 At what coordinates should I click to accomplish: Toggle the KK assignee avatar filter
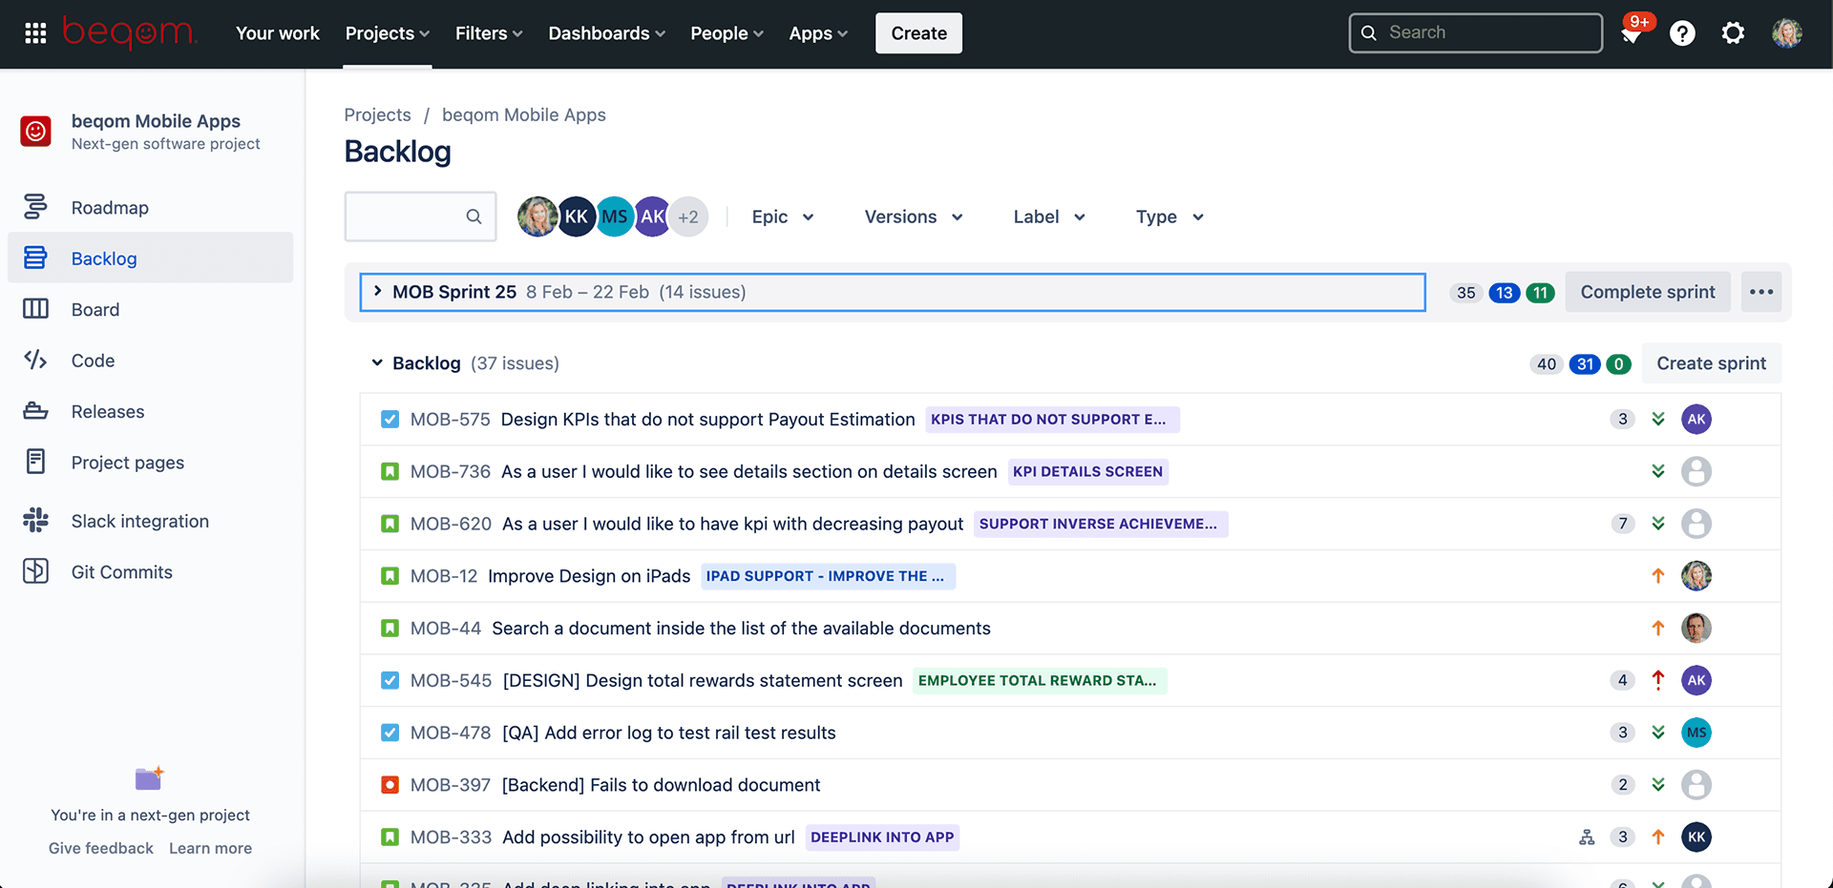[x=577, y=217]
